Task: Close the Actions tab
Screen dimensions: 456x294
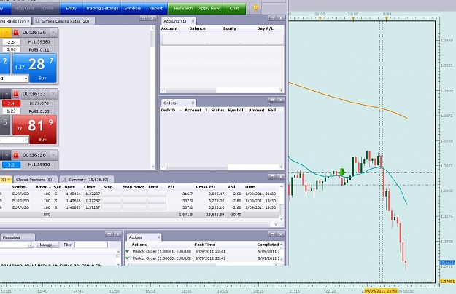Action: [158, 237]
